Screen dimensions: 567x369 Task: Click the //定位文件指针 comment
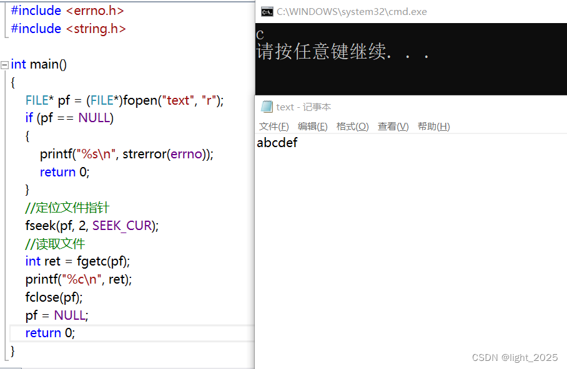coord(67,208)
